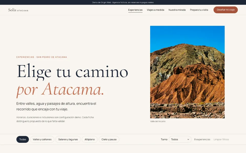Click Limpiar filtros link

[221, 139]
